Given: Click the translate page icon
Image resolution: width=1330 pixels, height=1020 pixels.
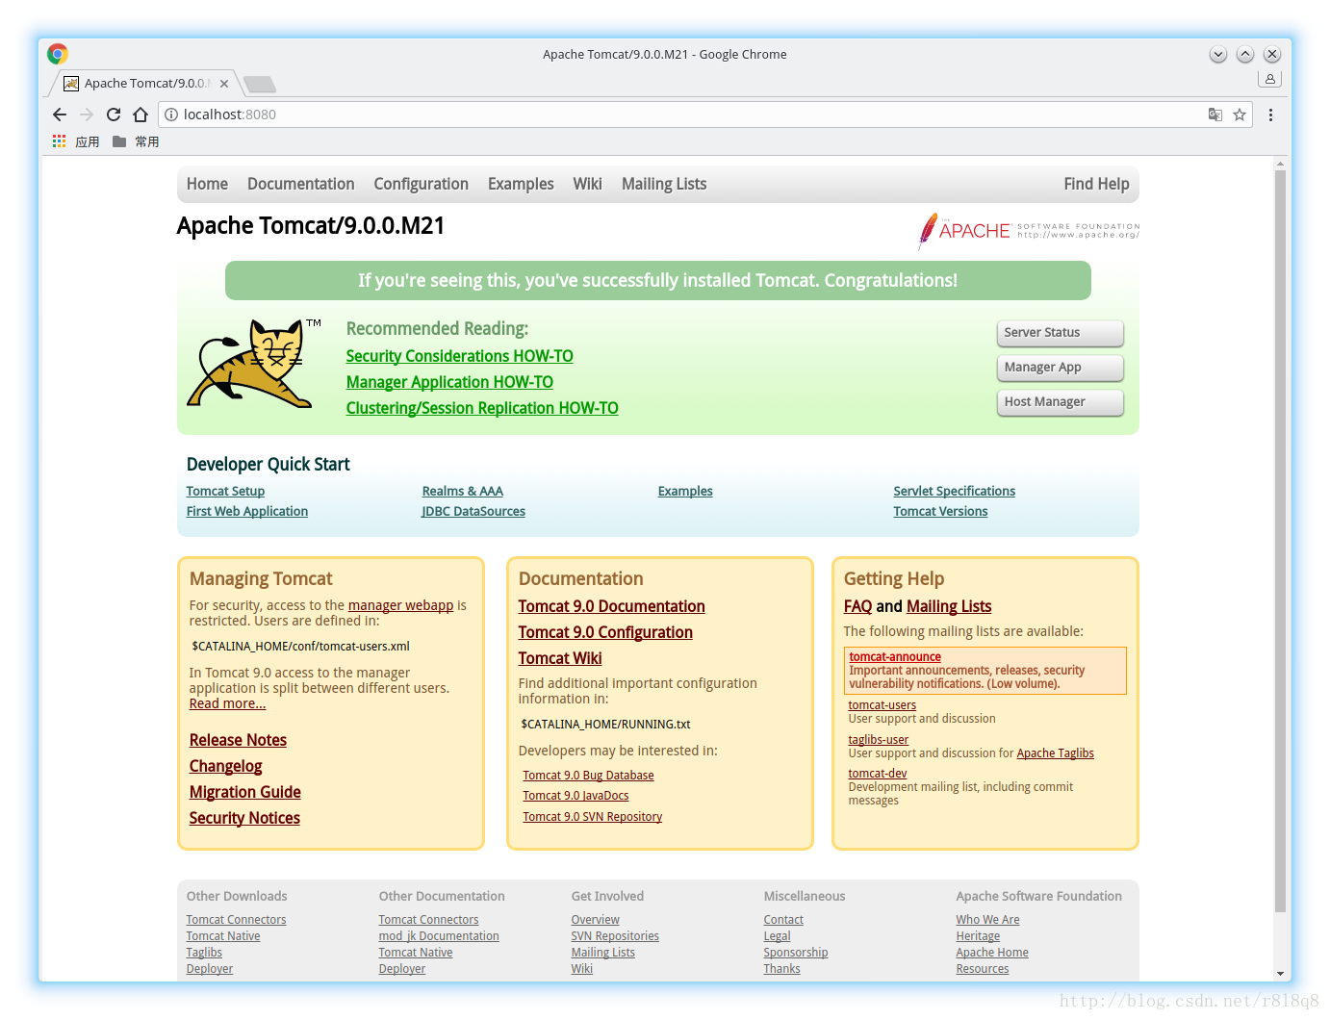Looking at the screenshot, I should click(x=1215, y=115).
